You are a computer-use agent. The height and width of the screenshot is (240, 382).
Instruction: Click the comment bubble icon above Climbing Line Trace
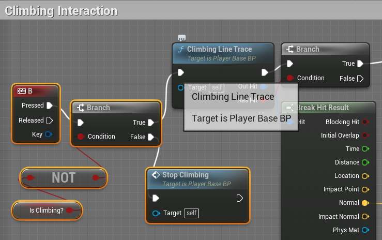pyautogui.click(x=182, y=38)
